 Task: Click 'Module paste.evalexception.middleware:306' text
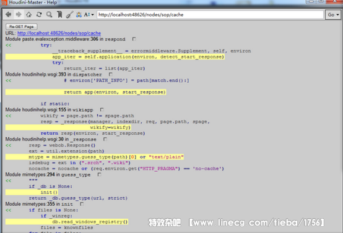(51, 39)
